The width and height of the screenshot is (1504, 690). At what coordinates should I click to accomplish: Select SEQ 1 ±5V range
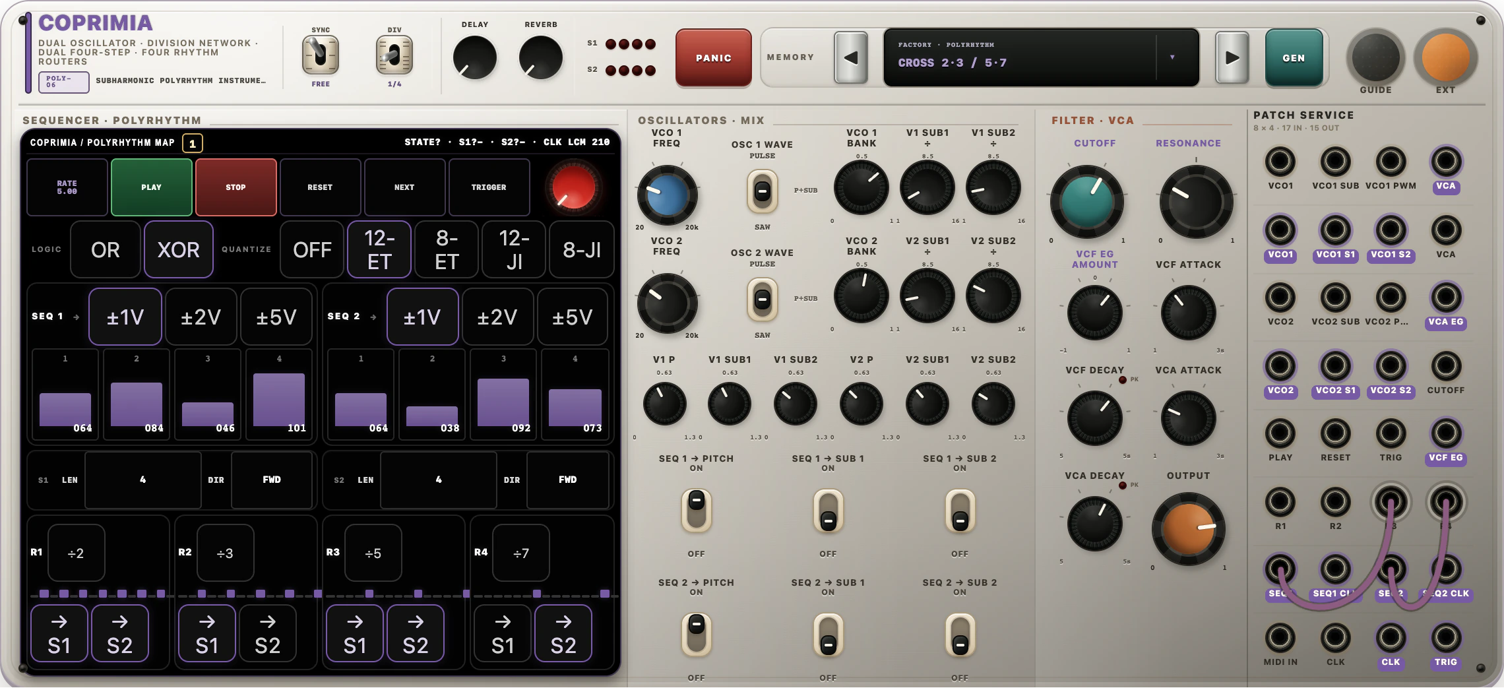(276, 317)
